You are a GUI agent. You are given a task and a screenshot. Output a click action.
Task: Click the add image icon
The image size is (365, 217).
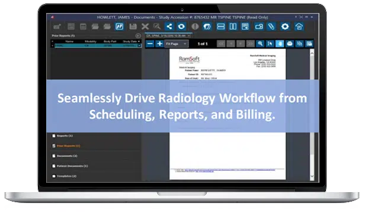[x=245, y=27]
